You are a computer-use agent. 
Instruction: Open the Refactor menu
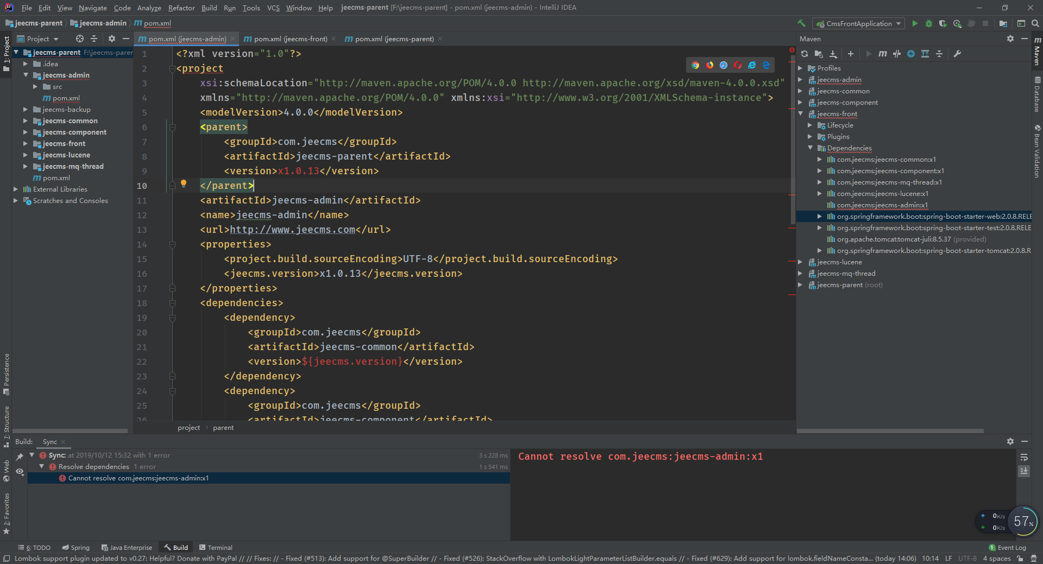coord(181,8)
